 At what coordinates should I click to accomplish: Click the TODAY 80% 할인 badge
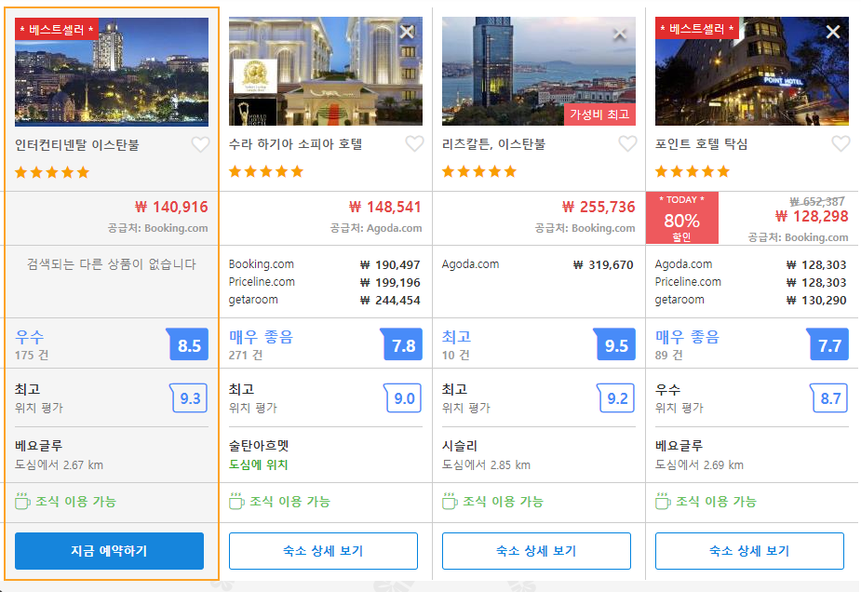[682, 218]
